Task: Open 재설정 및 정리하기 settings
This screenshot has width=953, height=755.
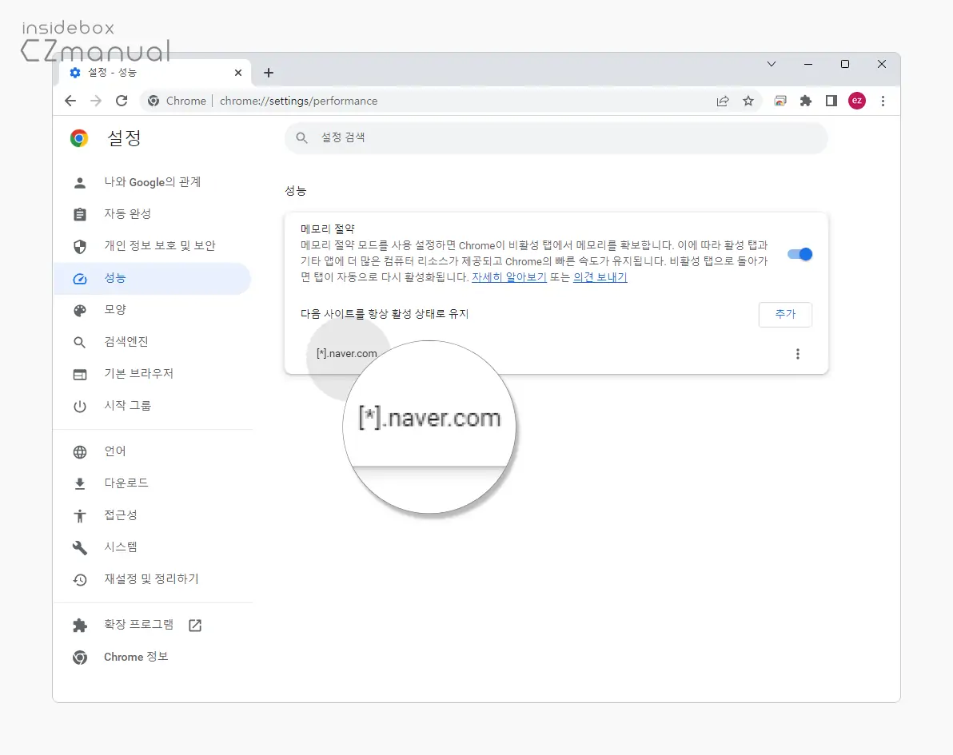Action: point(152,579)
